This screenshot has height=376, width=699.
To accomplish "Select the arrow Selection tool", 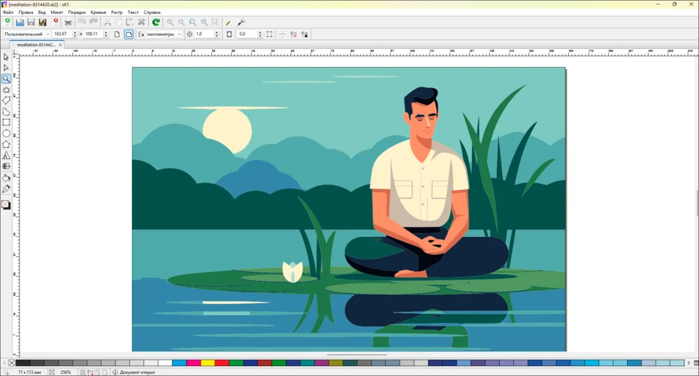I will (x=6, y=57).
